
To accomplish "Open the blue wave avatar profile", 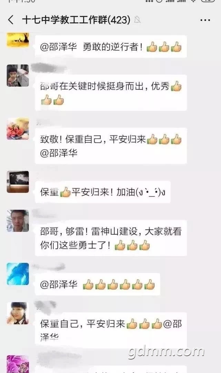I will (18, 274).
